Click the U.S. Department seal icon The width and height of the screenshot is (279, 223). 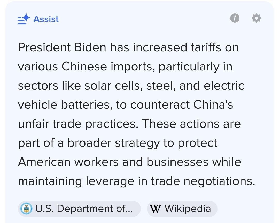[26, 209]
